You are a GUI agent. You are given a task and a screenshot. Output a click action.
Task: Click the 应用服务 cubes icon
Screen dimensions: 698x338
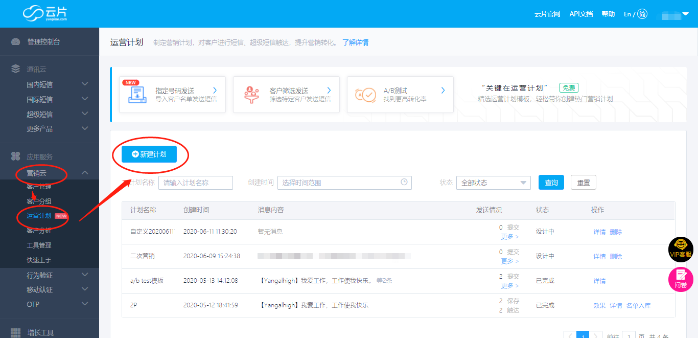coord(16,156)
